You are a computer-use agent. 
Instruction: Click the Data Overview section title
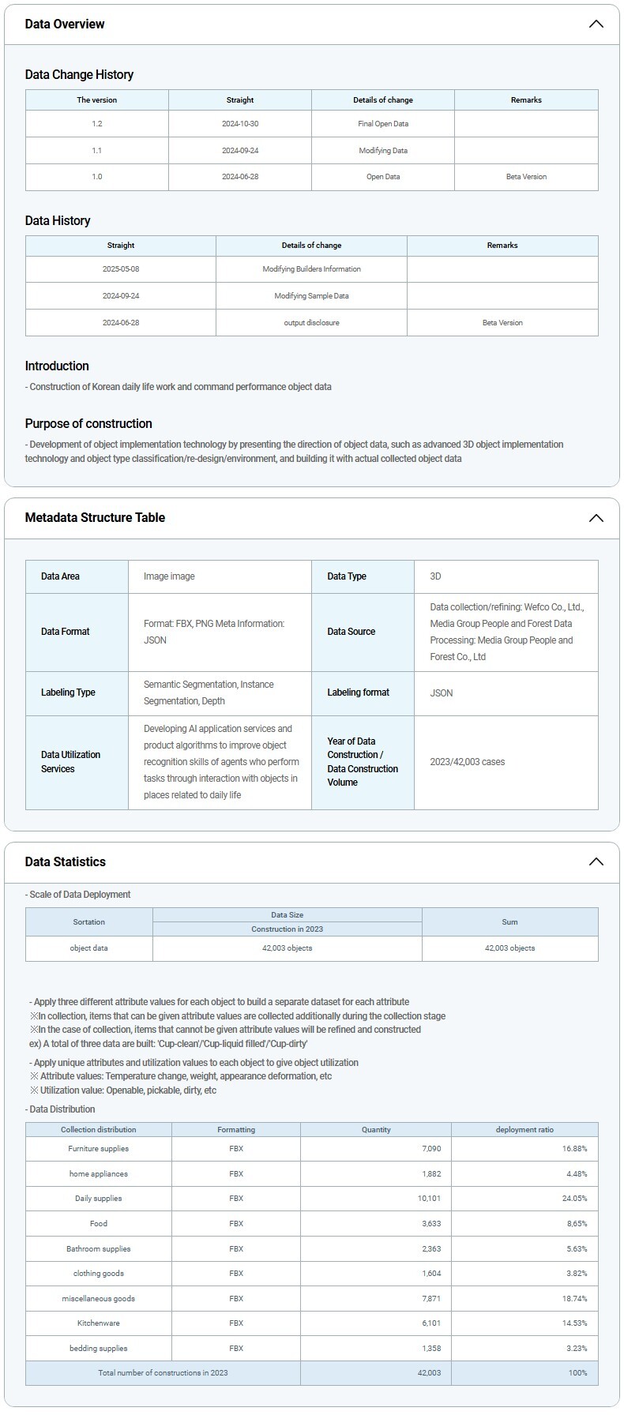click(x=65, y=24)
